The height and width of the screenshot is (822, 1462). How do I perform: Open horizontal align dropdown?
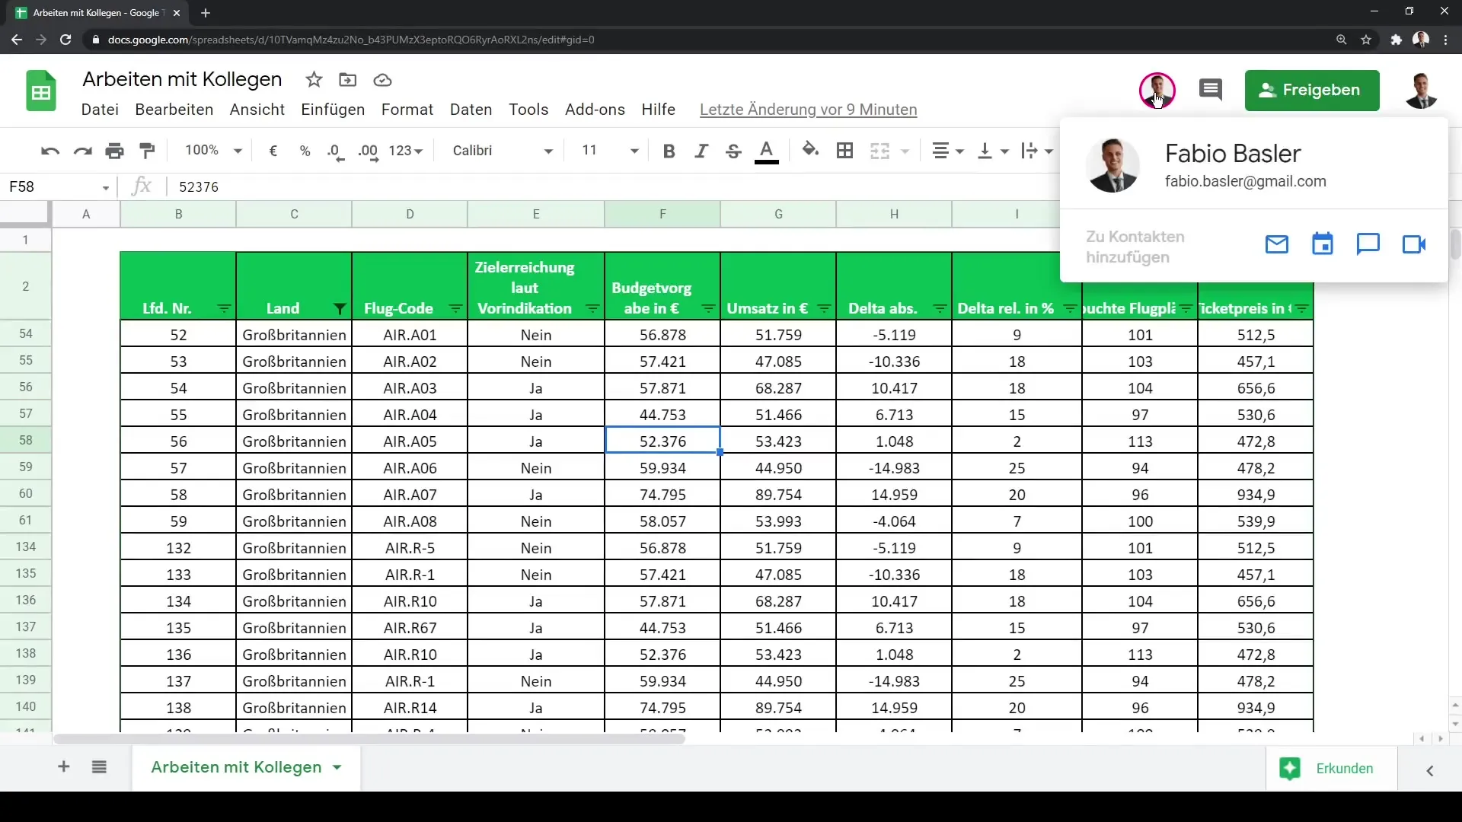pyautogui.click(x=948, y=151)
